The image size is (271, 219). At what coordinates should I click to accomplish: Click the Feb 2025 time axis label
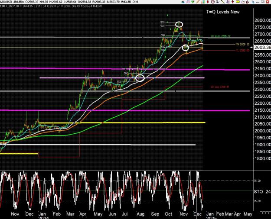click(220, 214)
